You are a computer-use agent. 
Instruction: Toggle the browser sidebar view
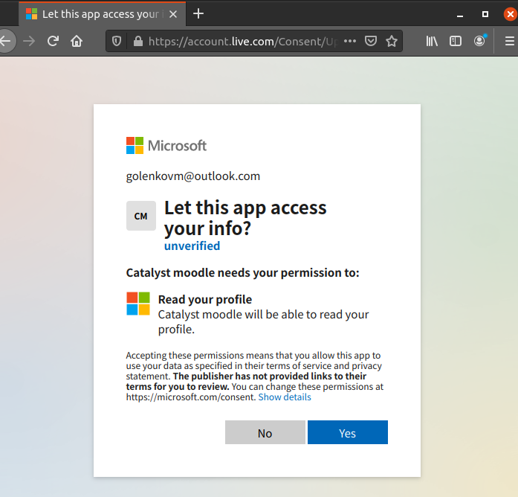click(x=456, y=41)
